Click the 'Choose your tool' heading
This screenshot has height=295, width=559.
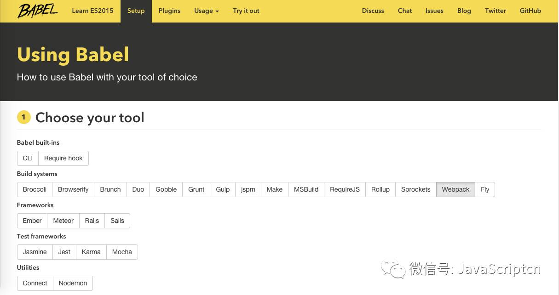(90, 118)
